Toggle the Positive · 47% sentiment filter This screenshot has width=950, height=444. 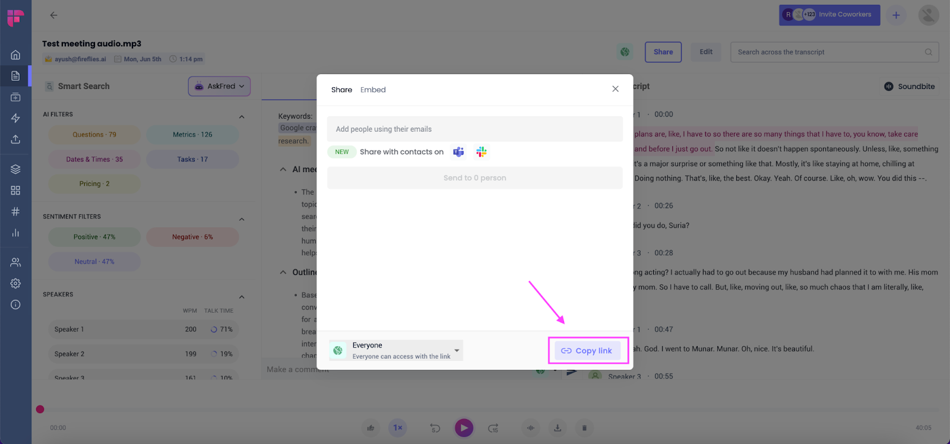94,237
